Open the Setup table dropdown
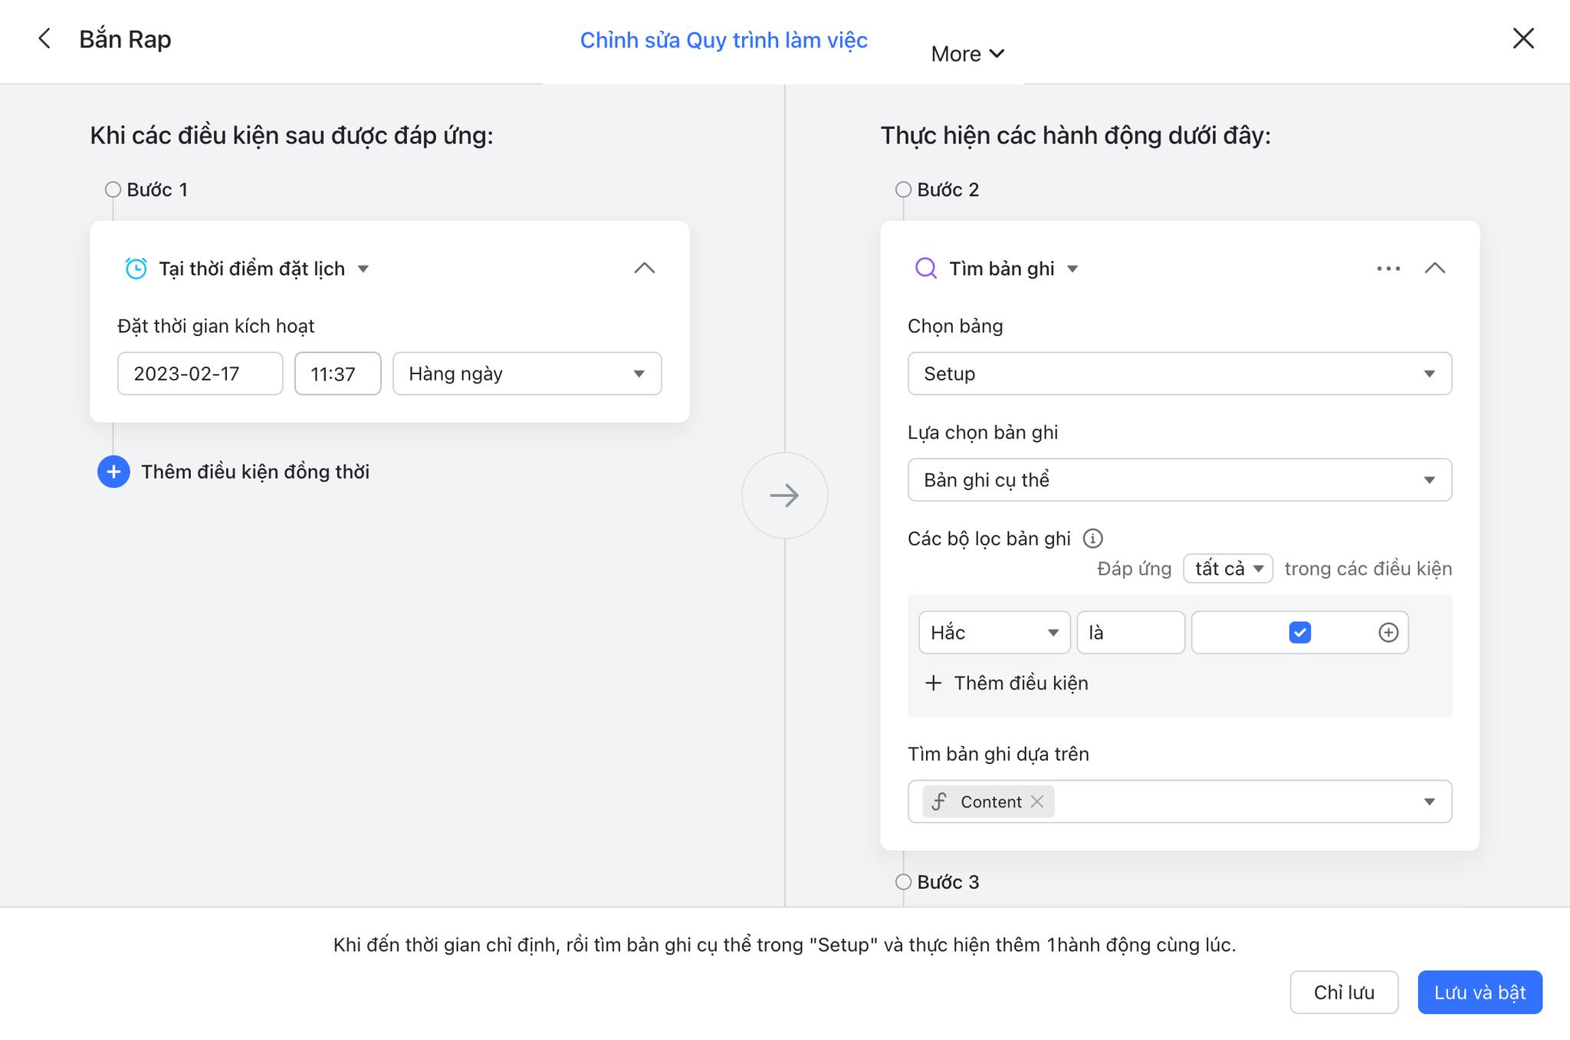The width and height of the screenshot is (1570, 1040). pos(1180,374)
